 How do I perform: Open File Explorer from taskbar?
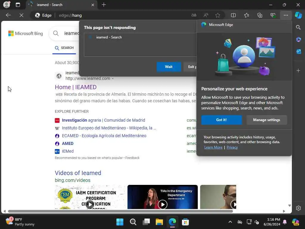[x=159, y=222]
